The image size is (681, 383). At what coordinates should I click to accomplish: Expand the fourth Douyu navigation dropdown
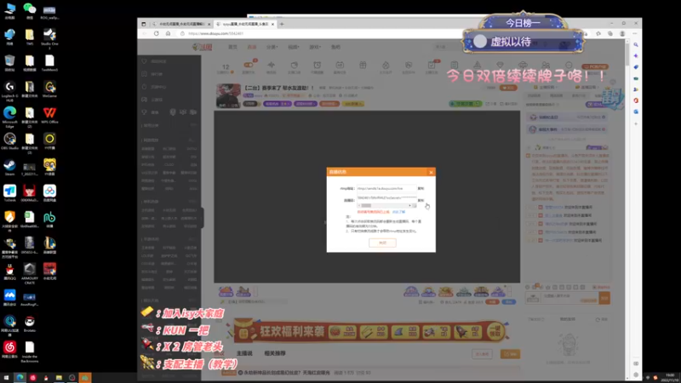coord(294,47)
